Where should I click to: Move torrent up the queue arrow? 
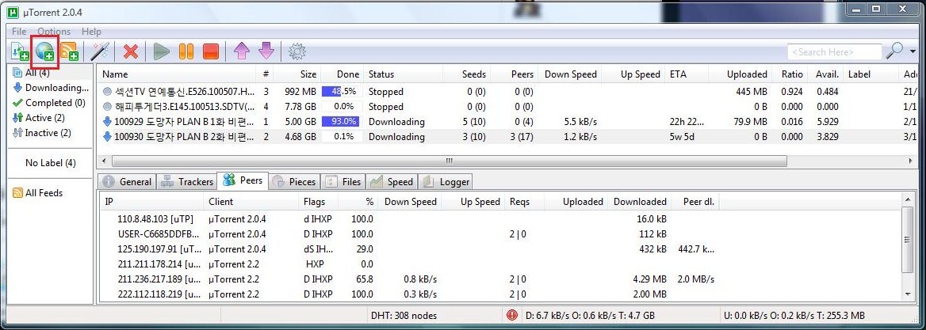tap(242, 51)
